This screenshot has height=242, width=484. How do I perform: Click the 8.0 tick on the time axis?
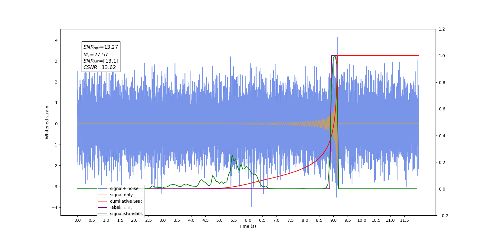305,220
